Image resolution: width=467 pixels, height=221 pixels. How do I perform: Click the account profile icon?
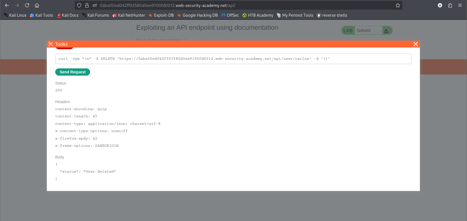440,5
